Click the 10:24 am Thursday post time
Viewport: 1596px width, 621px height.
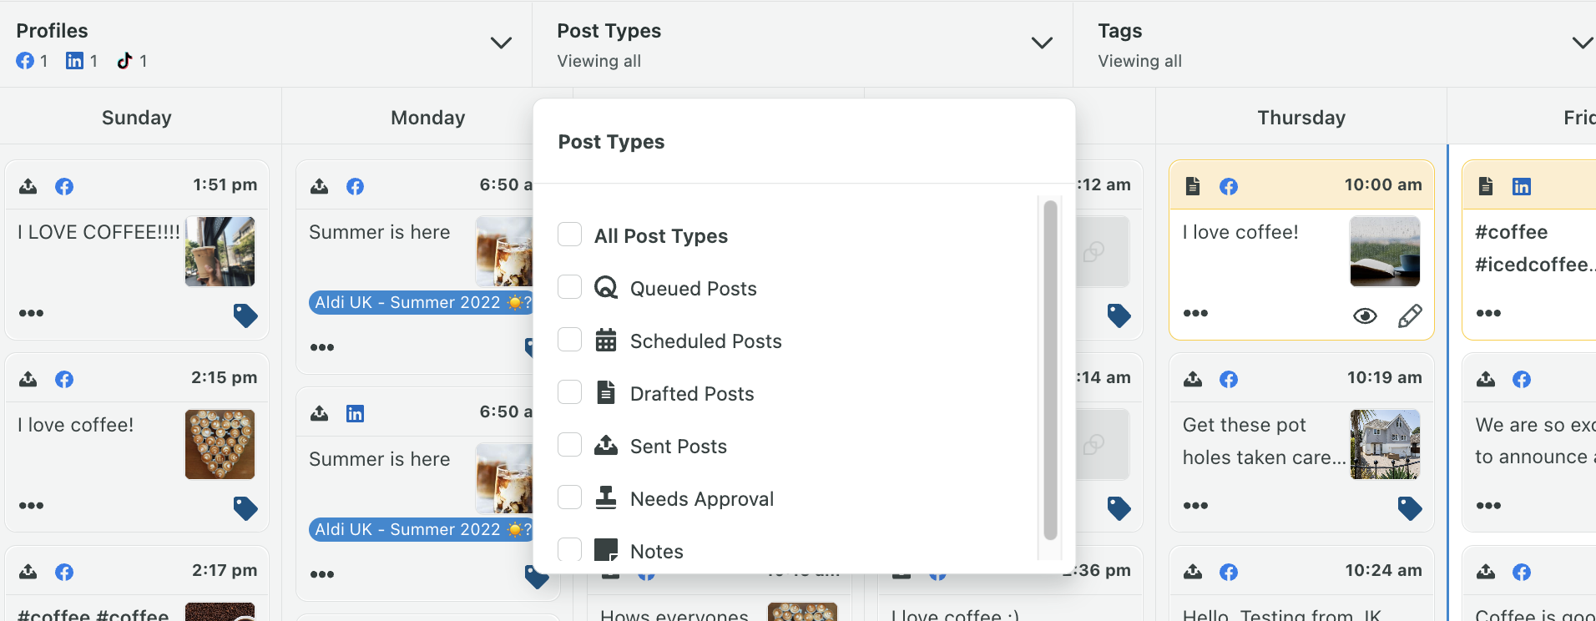[x=1383, y=570]
